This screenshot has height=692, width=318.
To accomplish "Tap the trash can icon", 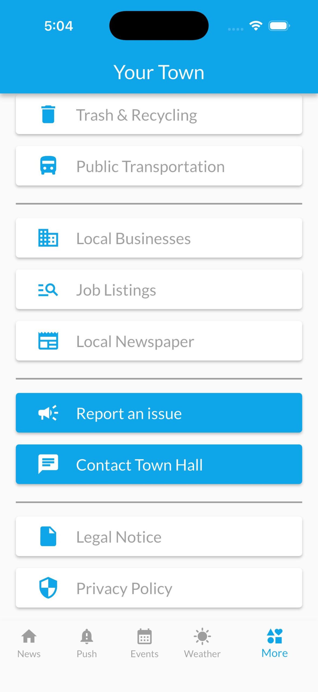I will (48, 114).
